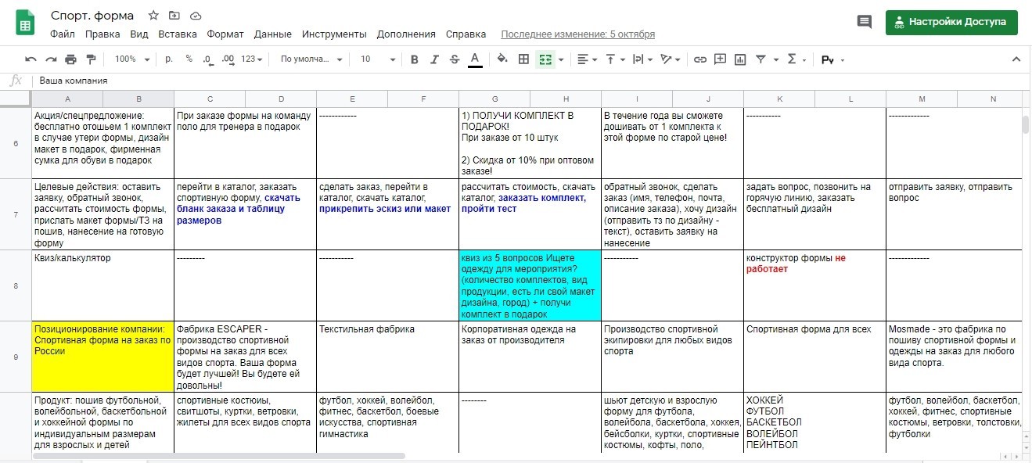The image size is (1032, 463).
Task: Insert a comment from the toolbar
Action: click(720, 59)
